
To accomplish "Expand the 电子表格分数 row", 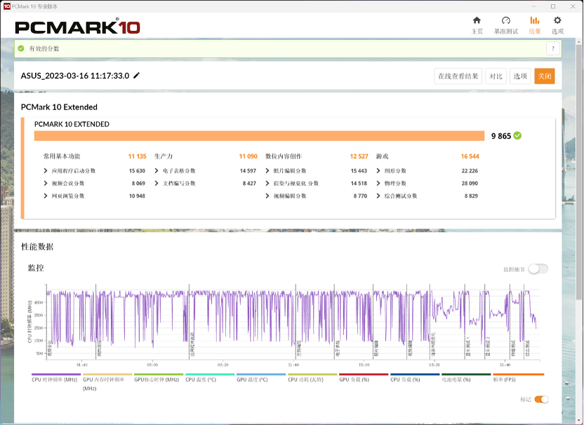I will coord(157,171).
